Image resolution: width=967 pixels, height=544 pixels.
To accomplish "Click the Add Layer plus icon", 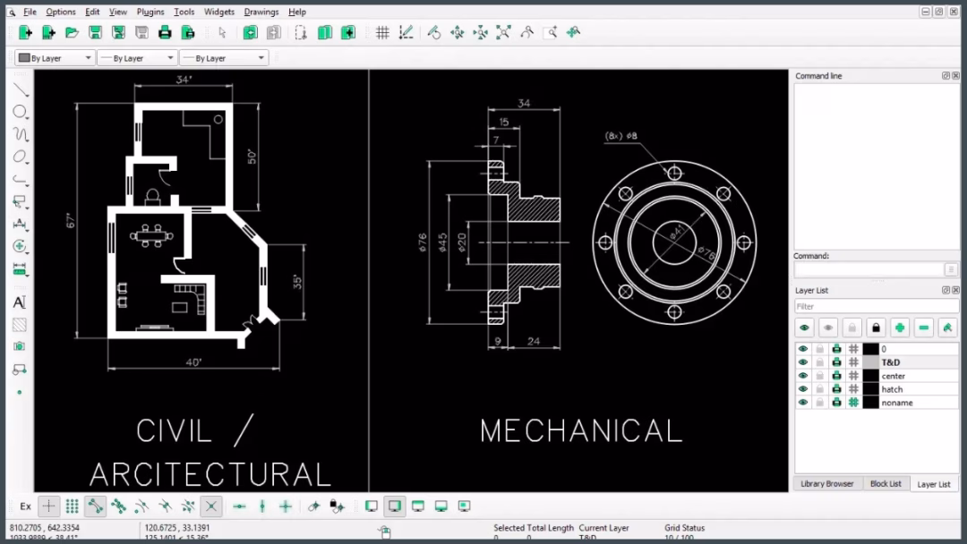I will (900, 328).
